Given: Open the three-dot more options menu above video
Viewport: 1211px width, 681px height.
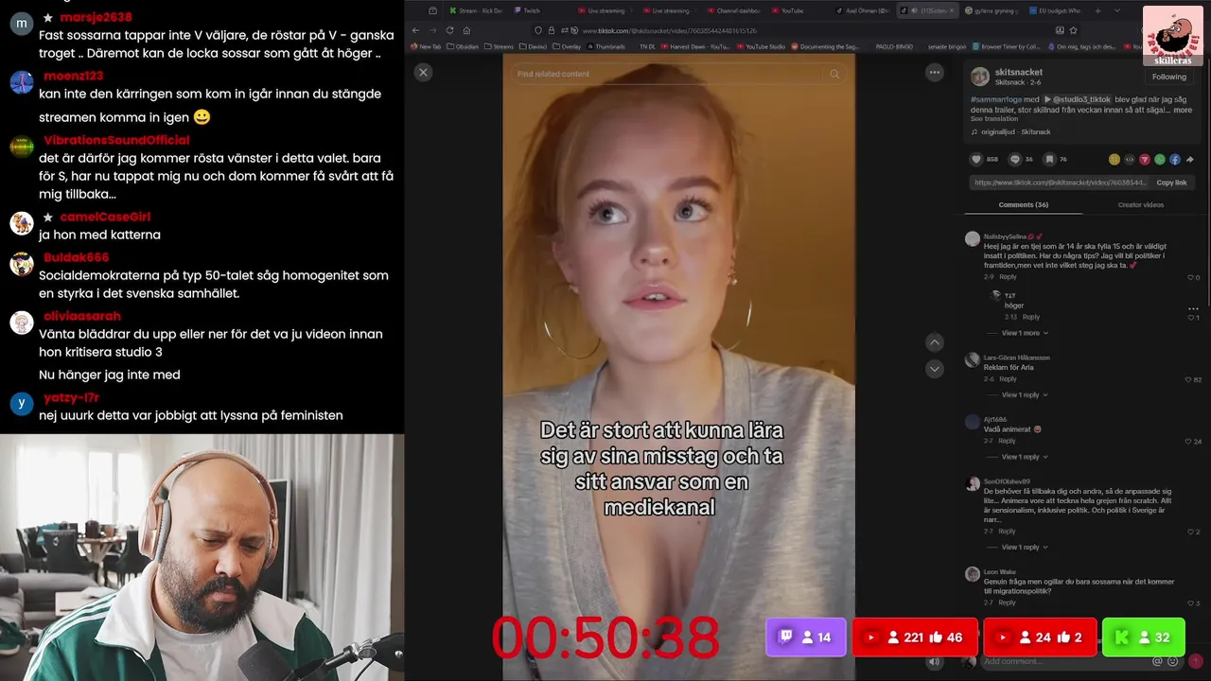Looking at the screenshot, I should coord(935,73).
